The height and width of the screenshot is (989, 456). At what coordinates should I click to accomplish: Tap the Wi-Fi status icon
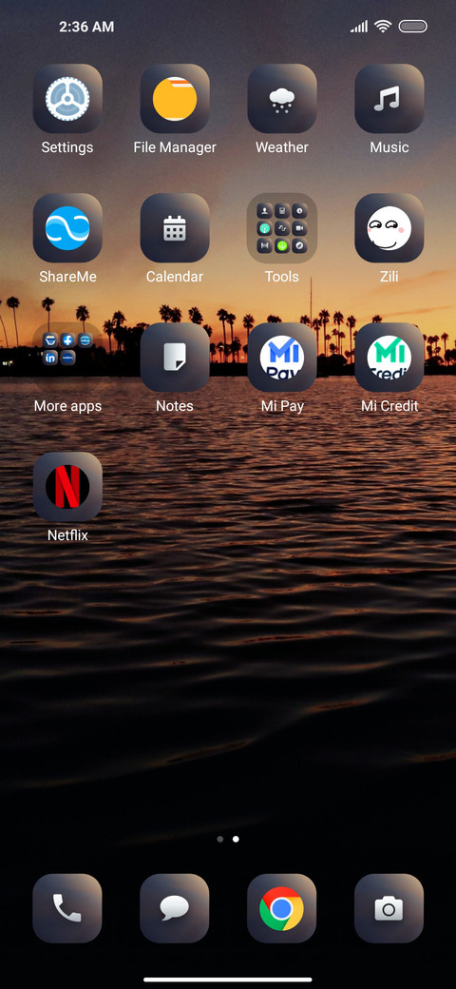coord(382,26)
